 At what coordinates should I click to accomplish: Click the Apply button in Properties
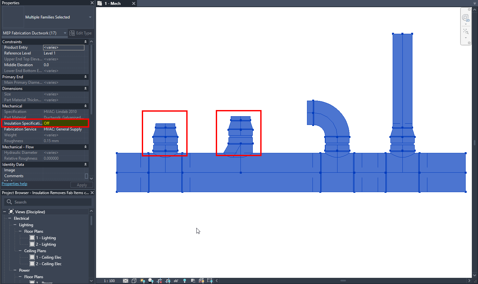82,185
